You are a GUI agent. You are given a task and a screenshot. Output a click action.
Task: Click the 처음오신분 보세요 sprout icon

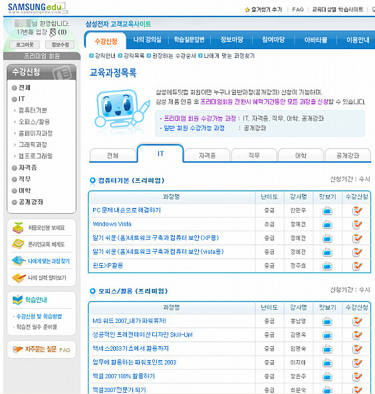18,228
